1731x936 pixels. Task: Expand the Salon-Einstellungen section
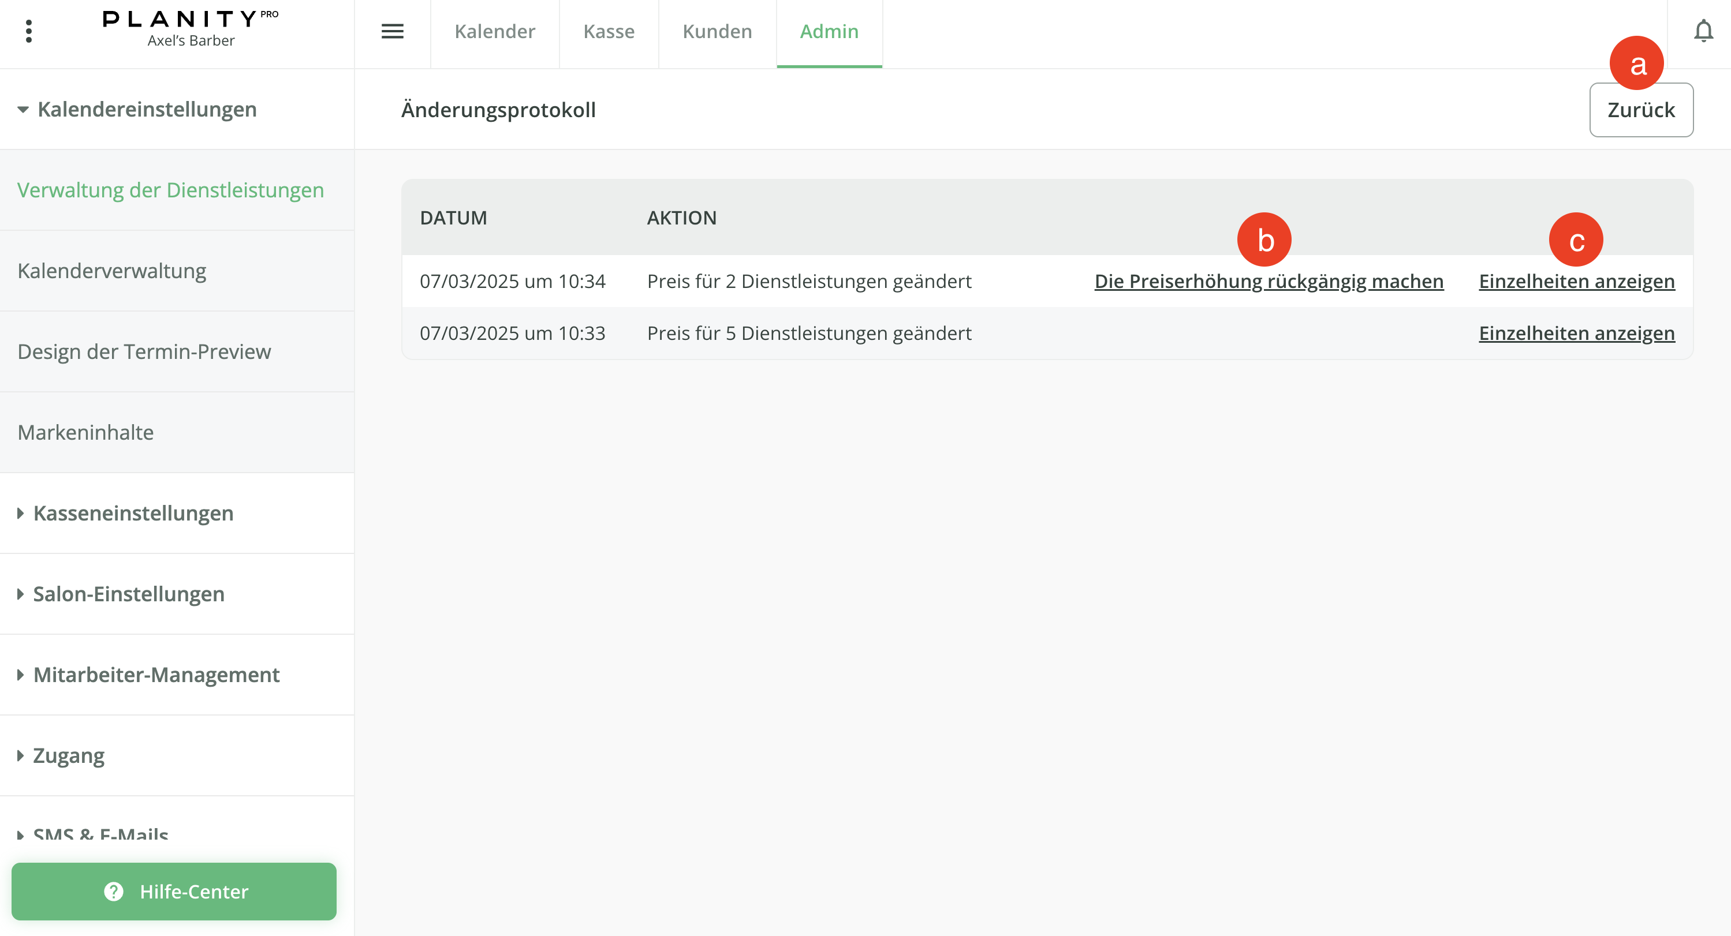click(128, 594)
